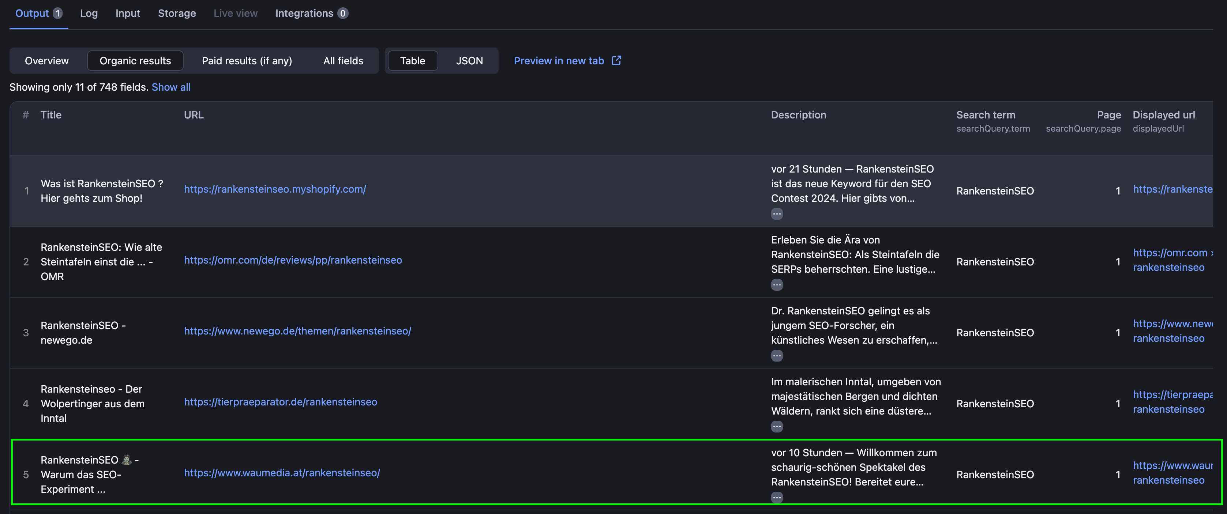This screenshot has height=514, width=1227.
Task: Open the Input tab
Action: 128,13
